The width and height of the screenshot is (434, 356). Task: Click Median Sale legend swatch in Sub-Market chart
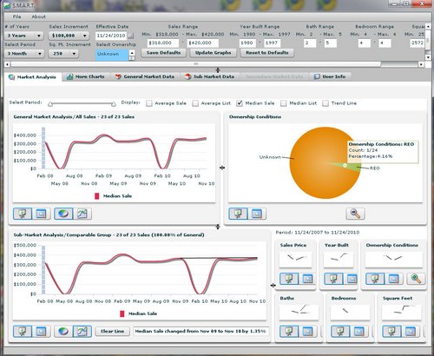pos(122,313)
